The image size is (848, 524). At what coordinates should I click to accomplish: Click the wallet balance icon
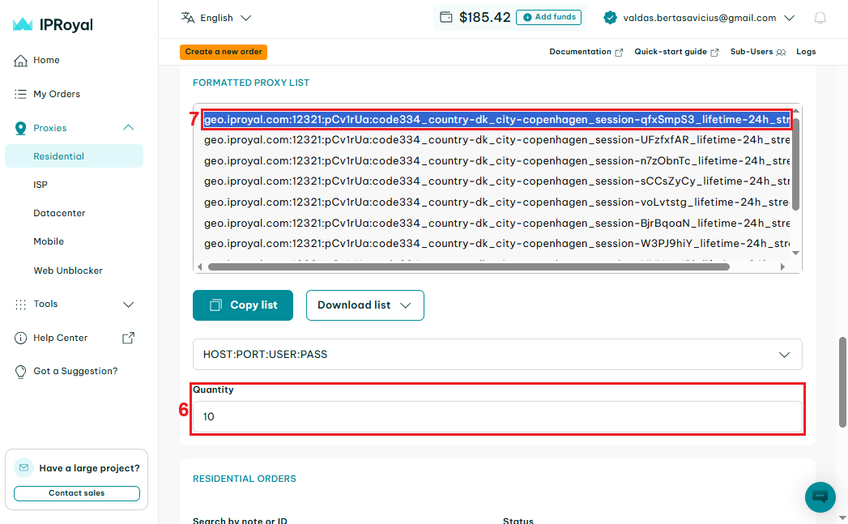pos(446,17)
